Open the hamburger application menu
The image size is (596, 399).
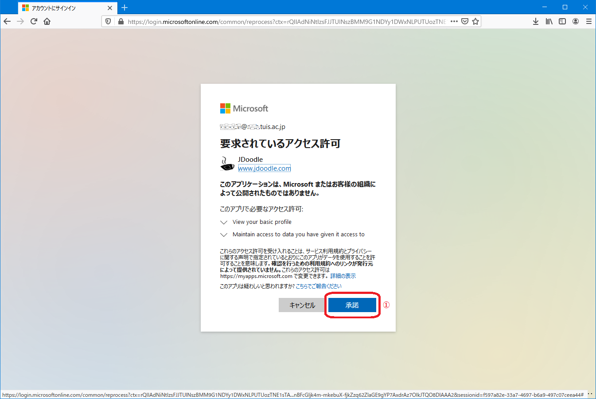click(x=589, y=21)
